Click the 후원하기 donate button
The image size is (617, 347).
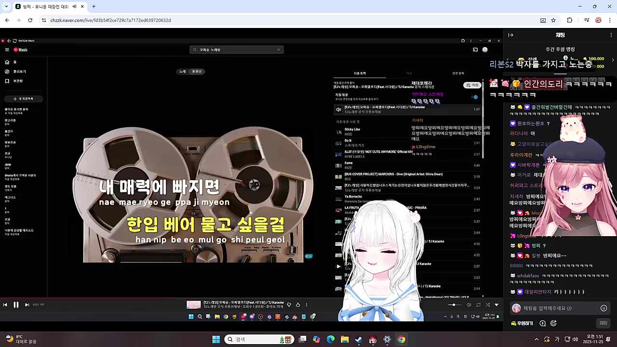522,323
